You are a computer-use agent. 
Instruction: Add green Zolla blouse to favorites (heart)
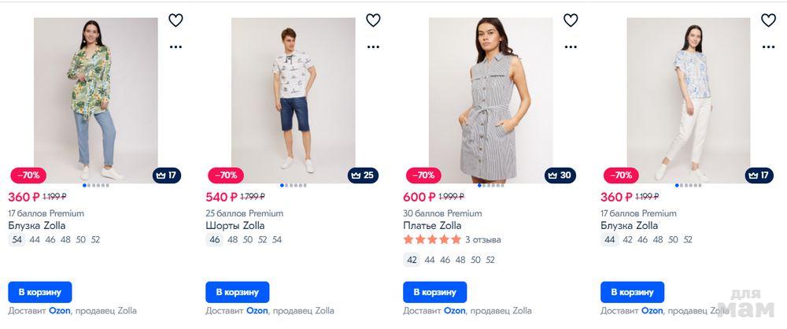176,20
